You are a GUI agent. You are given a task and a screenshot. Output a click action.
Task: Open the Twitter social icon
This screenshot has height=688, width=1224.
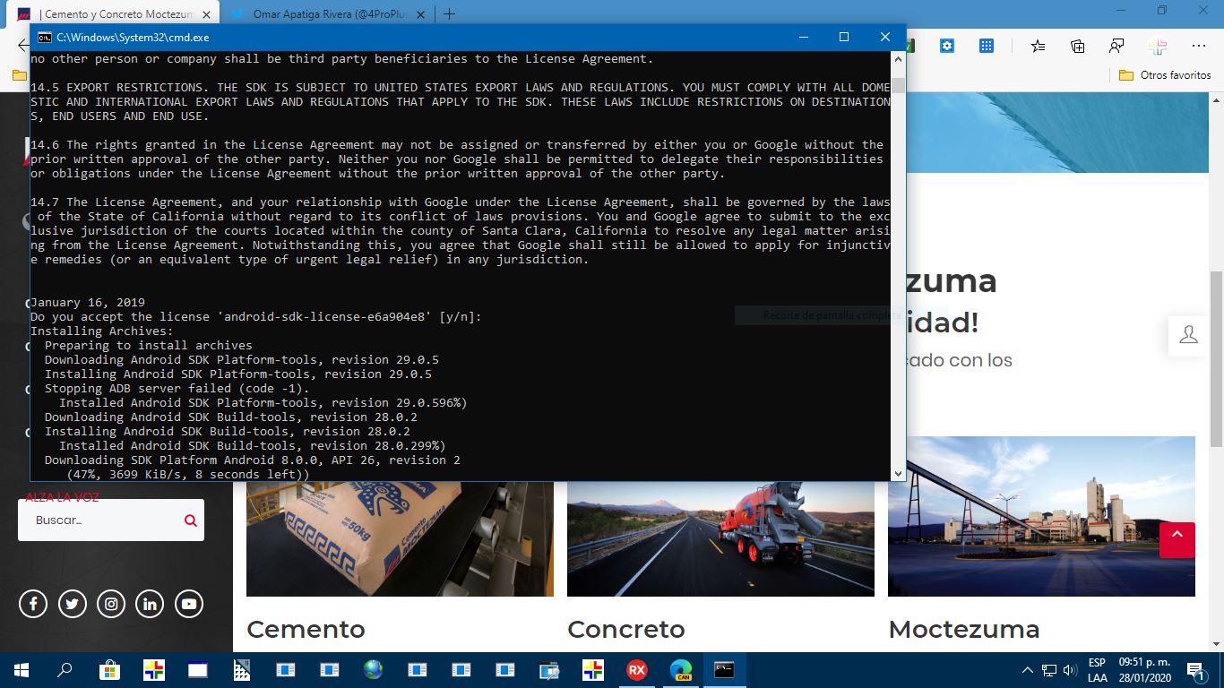pos(73,604)
